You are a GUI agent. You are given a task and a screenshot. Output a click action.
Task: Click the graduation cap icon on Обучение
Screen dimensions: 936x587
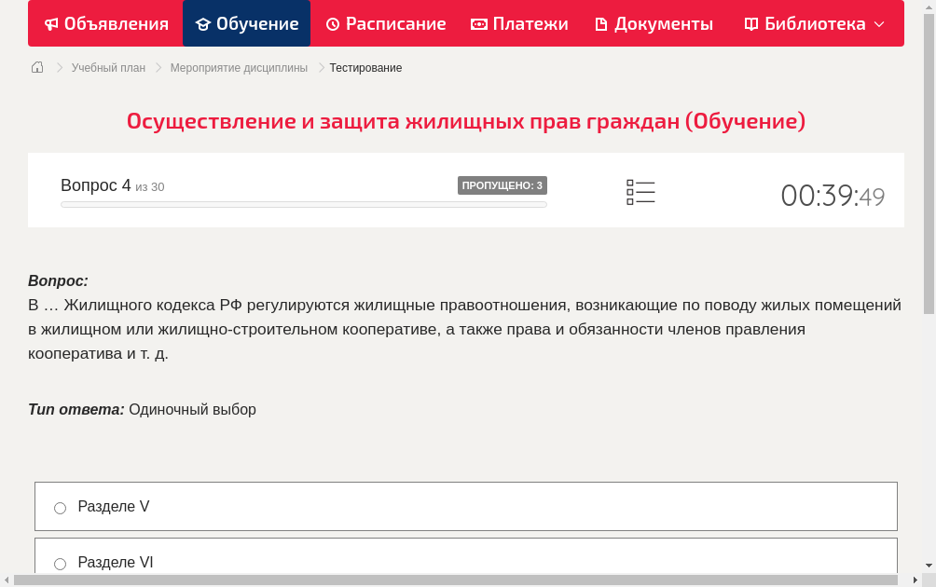click(x=203, y=23)
